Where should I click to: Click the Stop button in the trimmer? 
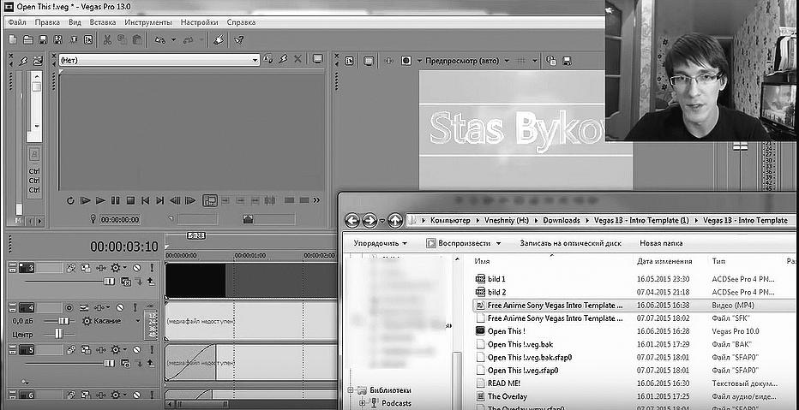tap(130, 200)
